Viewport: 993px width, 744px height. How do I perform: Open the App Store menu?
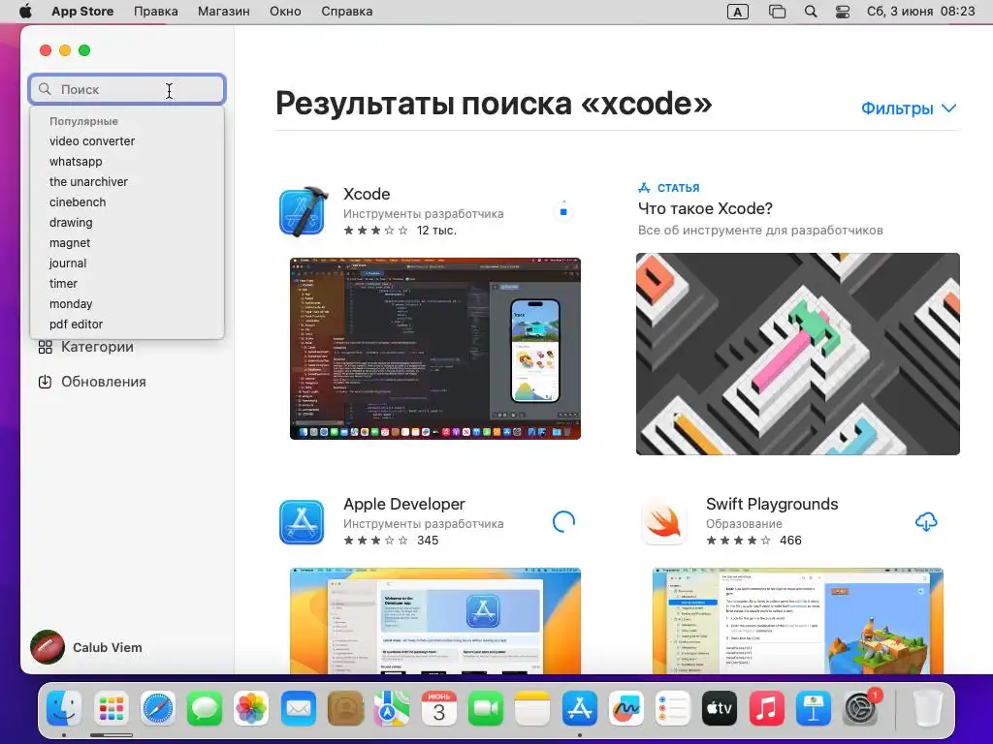(82, 12)
